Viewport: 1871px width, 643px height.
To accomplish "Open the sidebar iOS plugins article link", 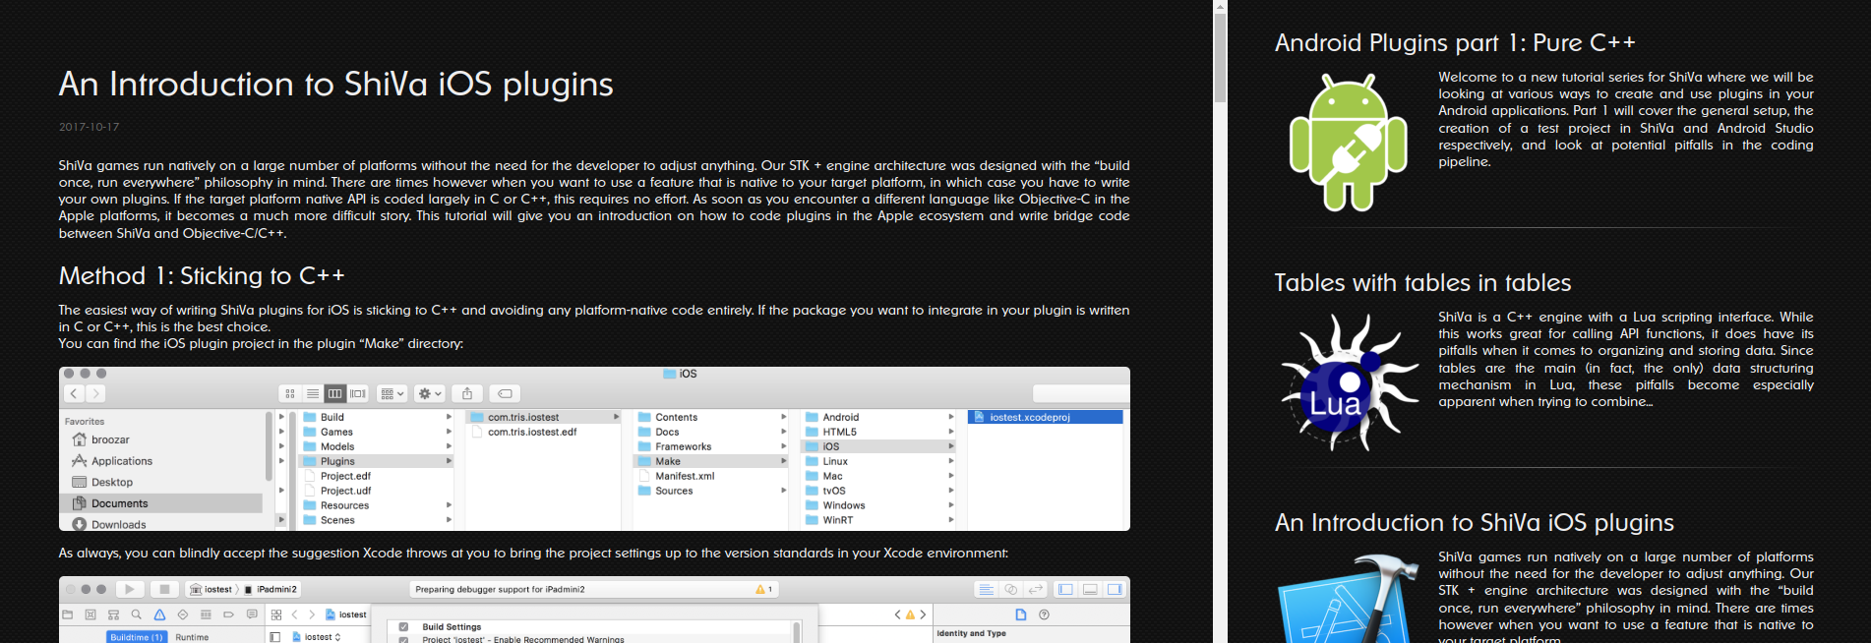I will tap(1474, 522).
